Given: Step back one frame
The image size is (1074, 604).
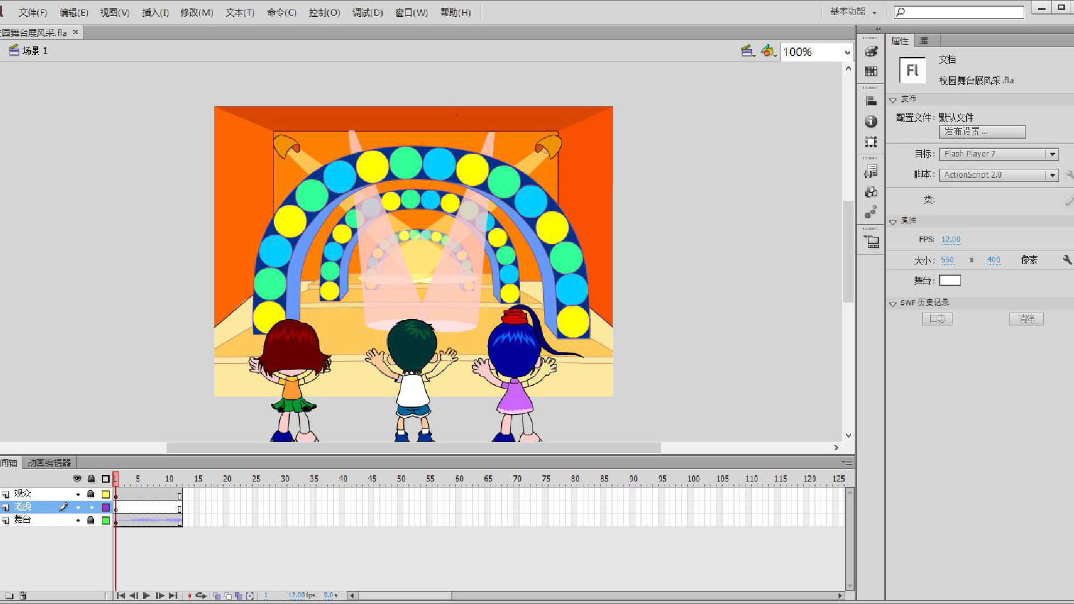Looking at the screenshot, I should click(x=133, y=596).
